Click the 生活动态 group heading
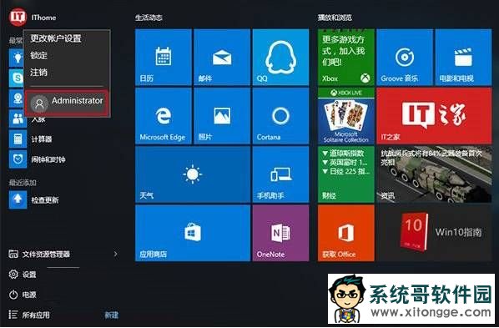 (149, 18)
